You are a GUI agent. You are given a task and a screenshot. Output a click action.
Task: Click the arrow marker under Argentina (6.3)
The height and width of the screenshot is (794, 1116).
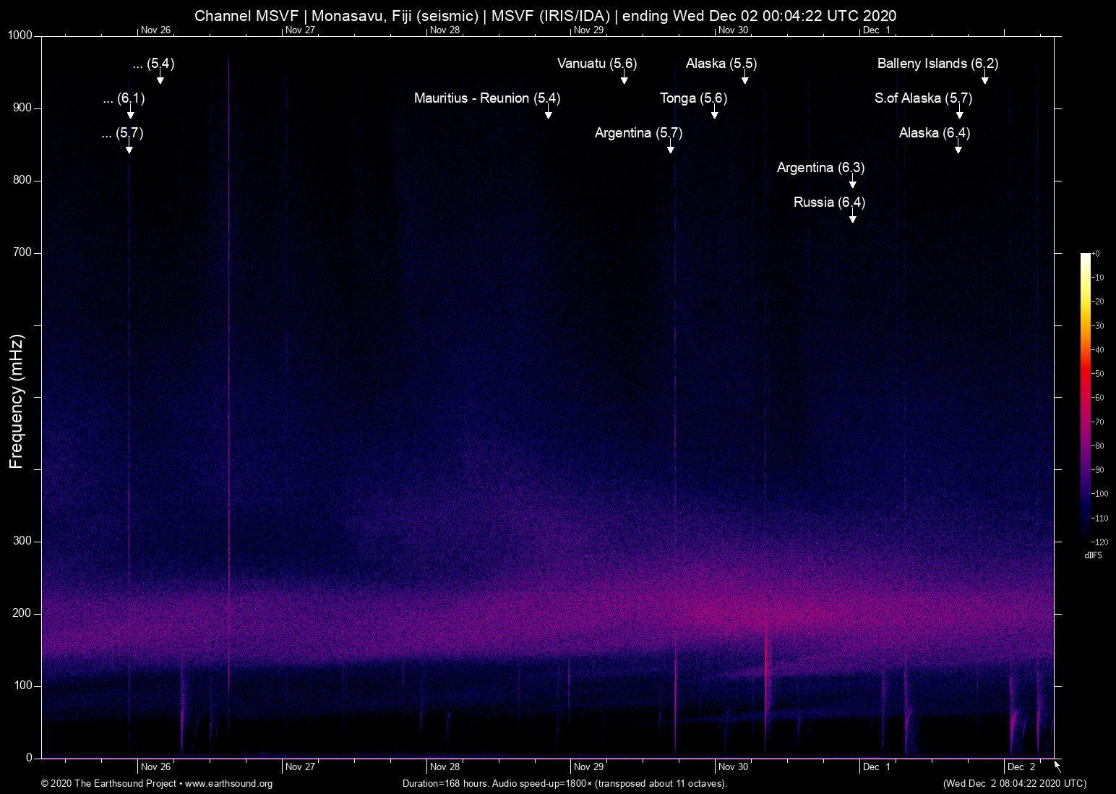point(852,182)
